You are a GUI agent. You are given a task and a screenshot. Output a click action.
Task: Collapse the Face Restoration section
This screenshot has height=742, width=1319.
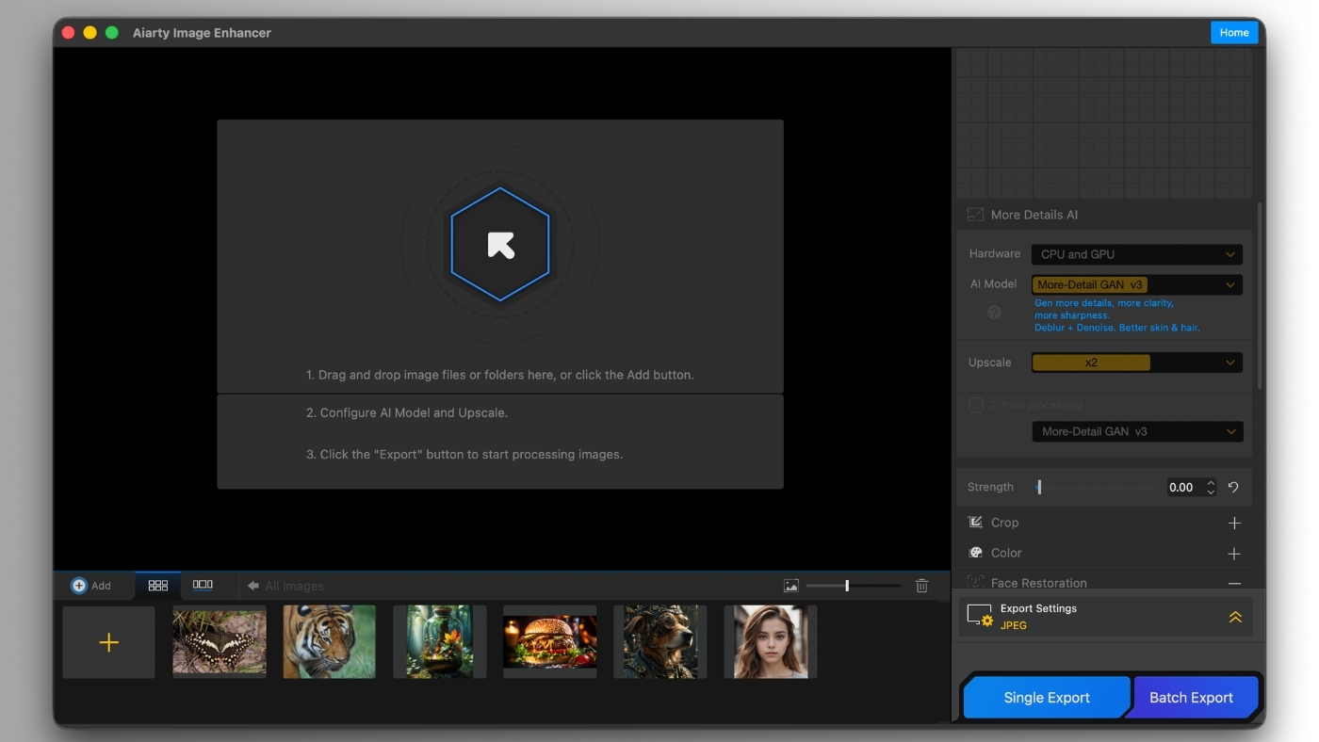1234,584
